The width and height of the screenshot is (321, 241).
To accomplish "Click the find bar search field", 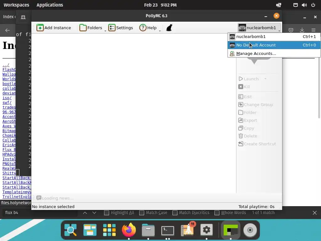I will pyautogui.click(x=40, y=213).
